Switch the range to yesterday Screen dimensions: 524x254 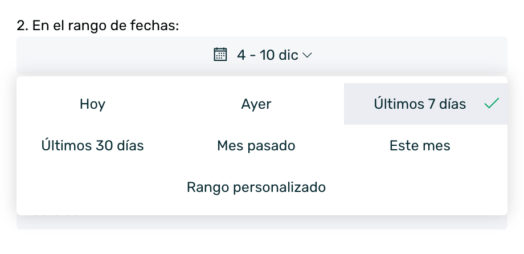point(256,104)
